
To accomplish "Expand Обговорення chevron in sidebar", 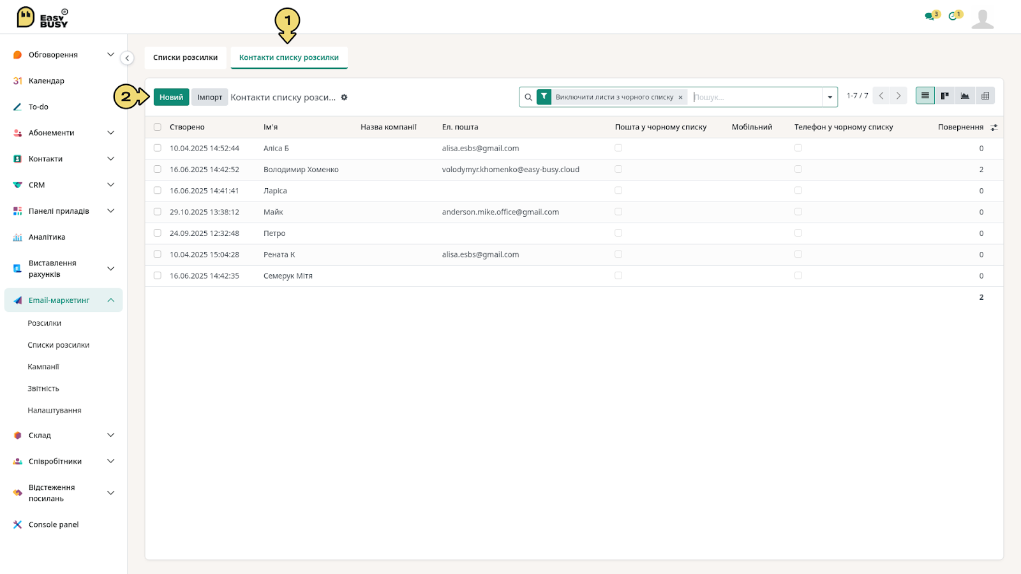I will coord(110,55).
